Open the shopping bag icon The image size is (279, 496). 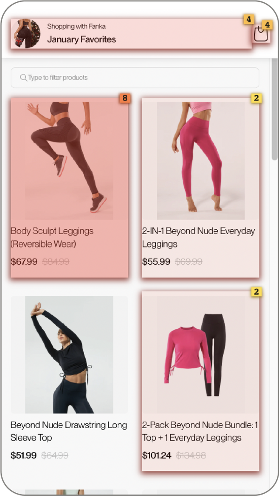tap(261, 34)
